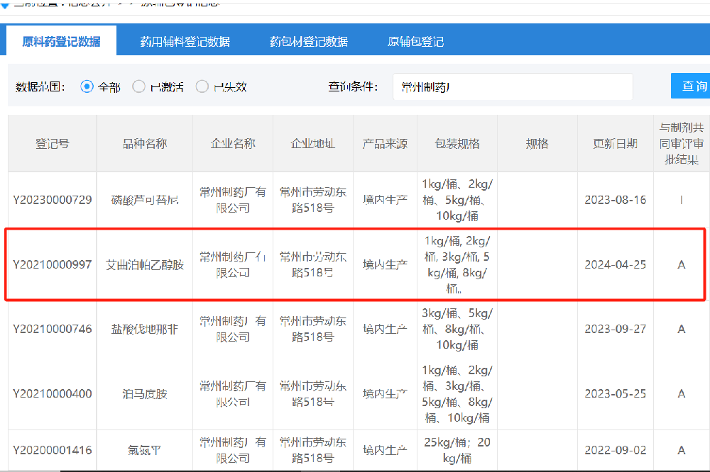Click product name 磷酸芦可替尼

(144, 201)
